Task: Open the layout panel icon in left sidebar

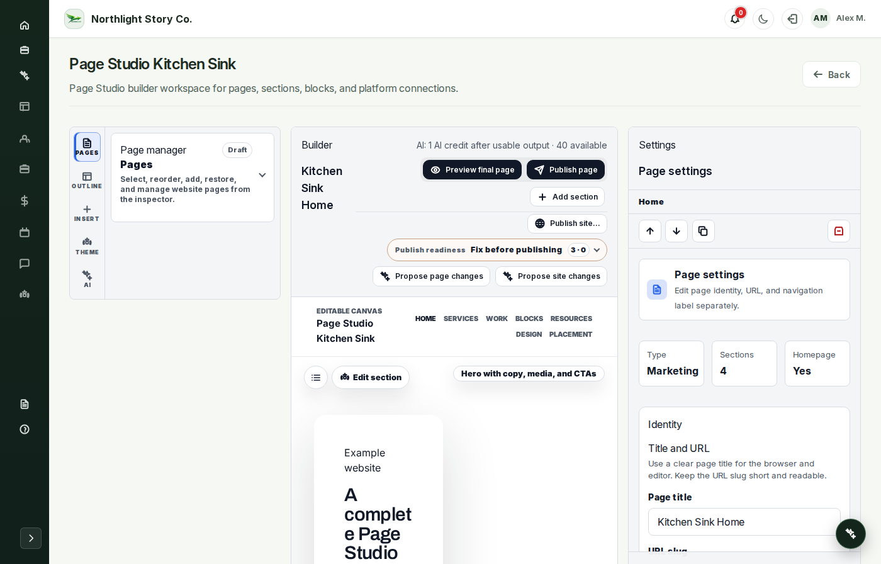Action: [x=25, y=106]
